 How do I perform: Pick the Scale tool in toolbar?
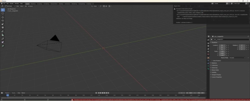tap(3, 24)
